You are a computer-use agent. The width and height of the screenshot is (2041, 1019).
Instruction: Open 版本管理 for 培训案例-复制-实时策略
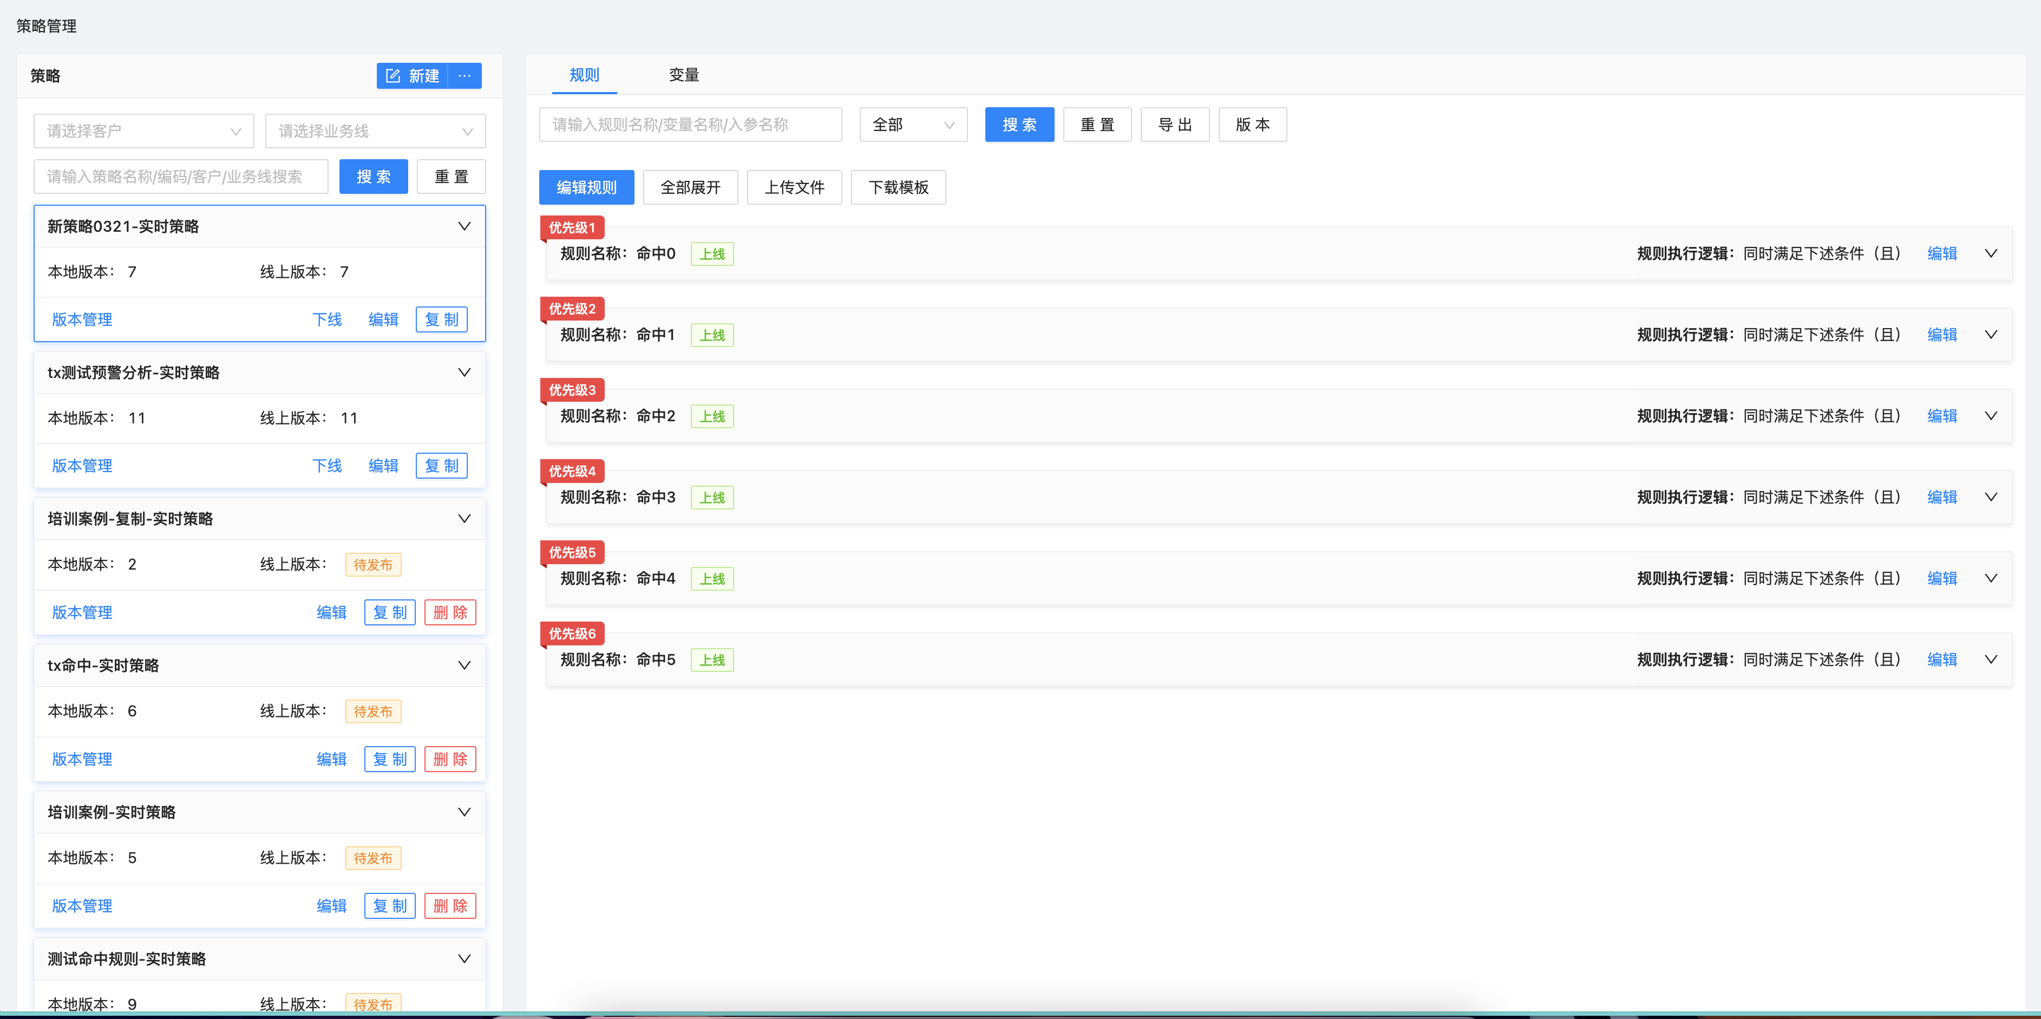[x=82, y=612]
